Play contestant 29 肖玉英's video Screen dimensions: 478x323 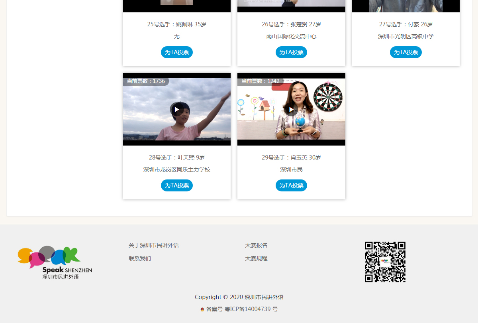pyautogui.click(x=291, y=109)
